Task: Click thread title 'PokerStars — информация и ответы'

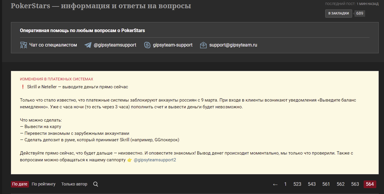Action: pyautogui.click(x=101, y=6)
